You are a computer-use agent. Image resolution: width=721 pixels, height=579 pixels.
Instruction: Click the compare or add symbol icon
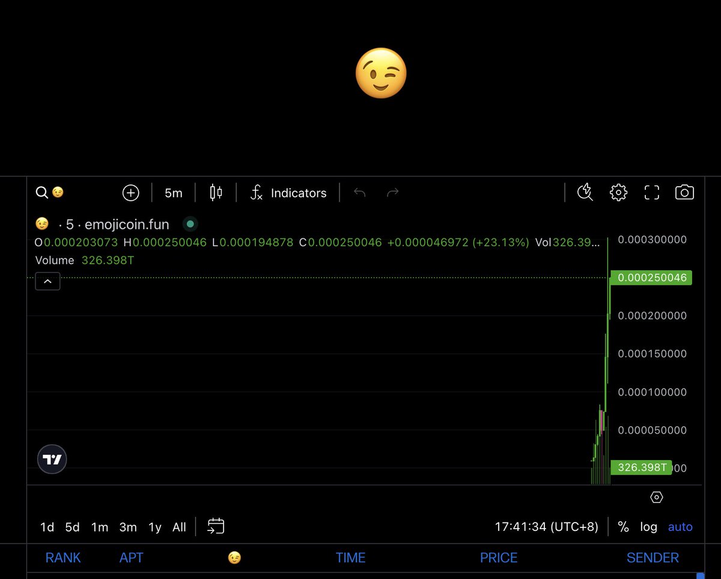click(130, 192)
